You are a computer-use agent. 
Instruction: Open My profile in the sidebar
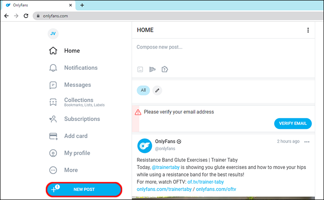tap(69, 153)
